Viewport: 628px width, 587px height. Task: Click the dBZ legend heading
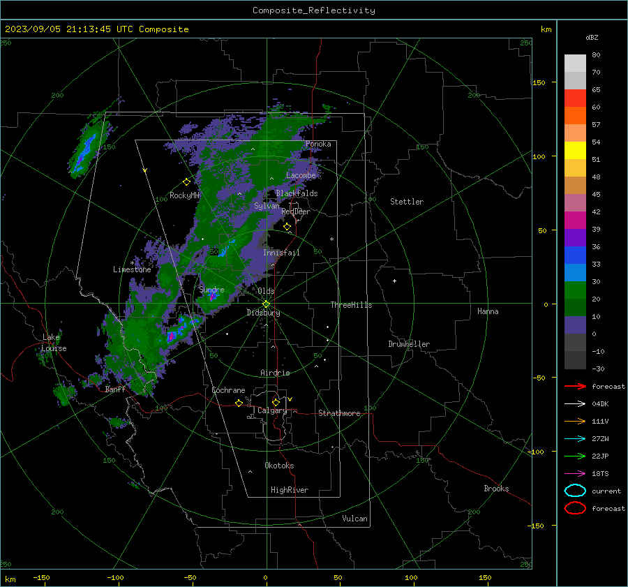(x=592, y=37)
